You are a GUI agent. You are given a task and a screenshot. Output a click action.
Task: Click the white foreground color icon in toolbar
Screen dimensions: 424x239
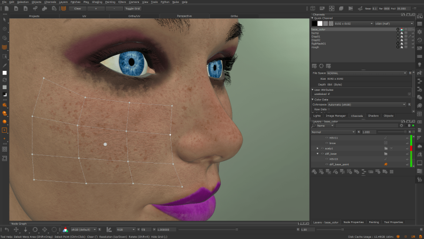(x=5, y=72)
